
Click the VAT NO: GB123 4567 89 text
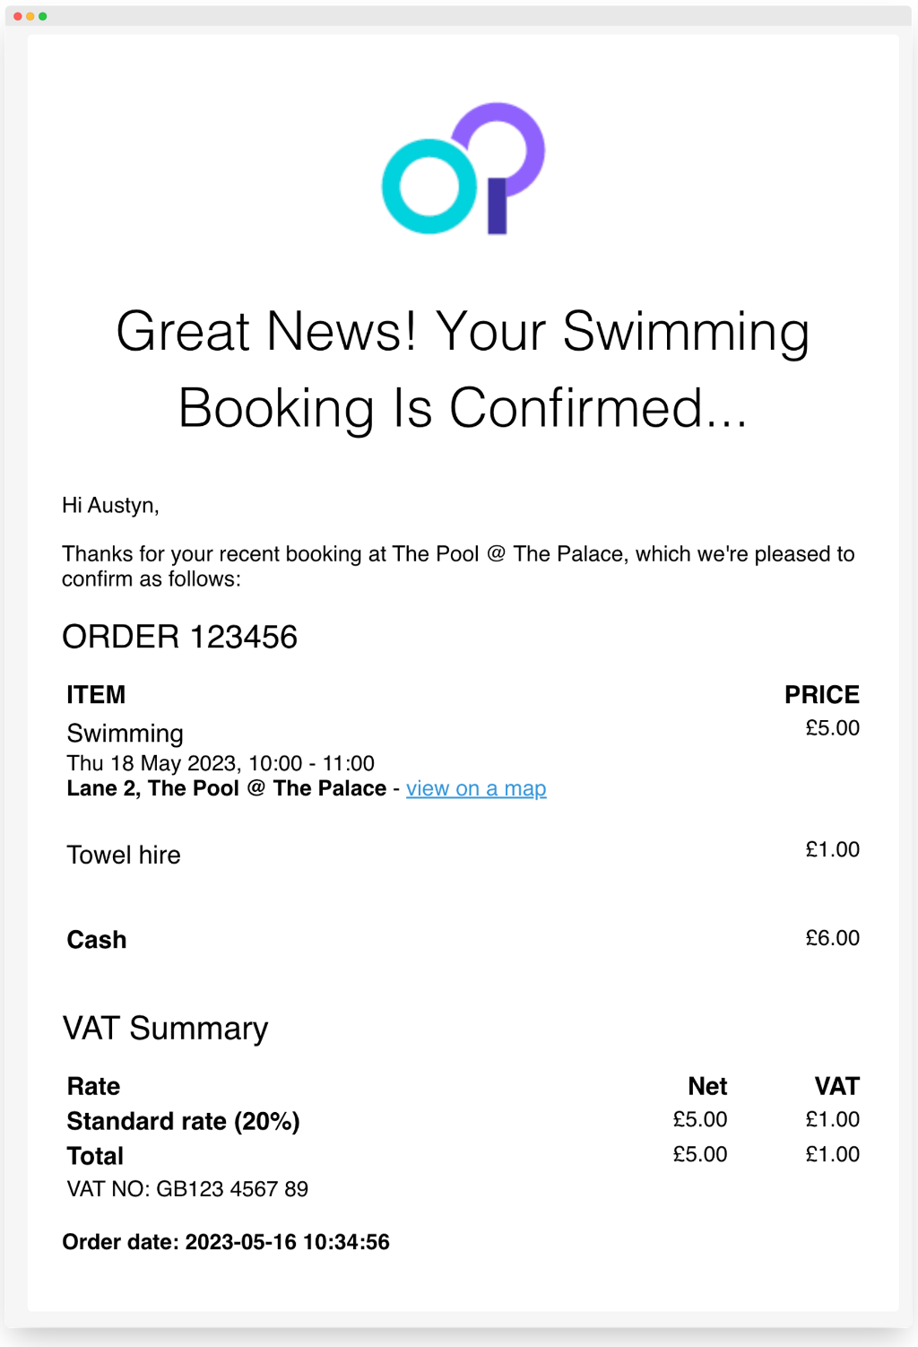click(x=187, y=1189)
